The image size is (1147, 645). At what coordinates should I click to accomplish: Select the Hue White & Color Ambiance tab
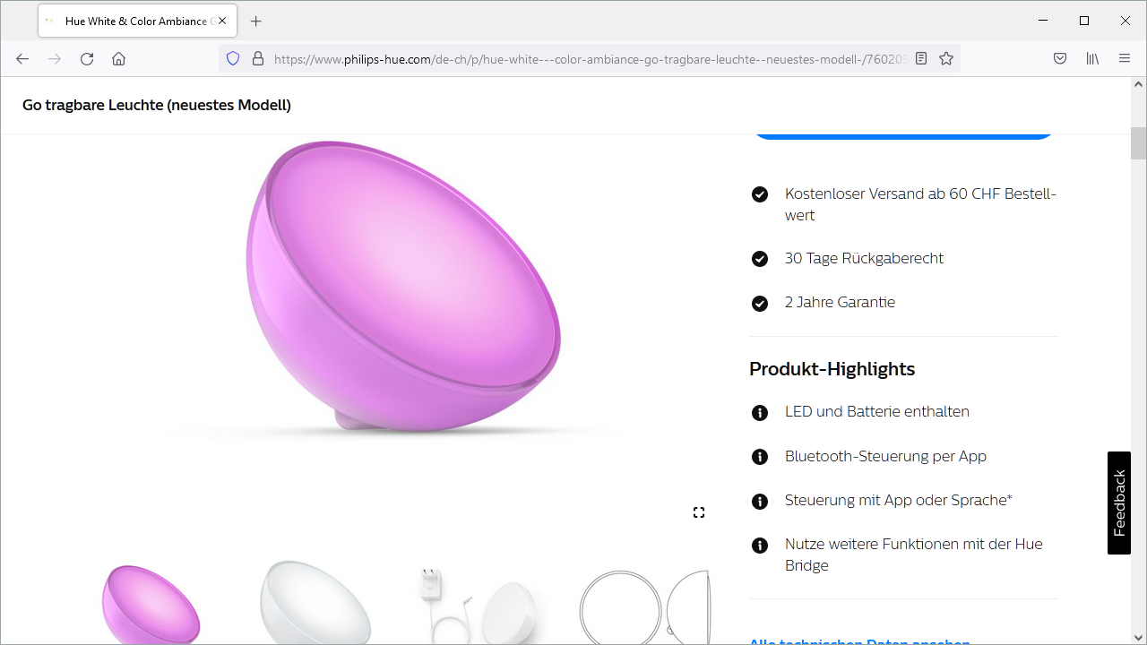pos(137,21)
